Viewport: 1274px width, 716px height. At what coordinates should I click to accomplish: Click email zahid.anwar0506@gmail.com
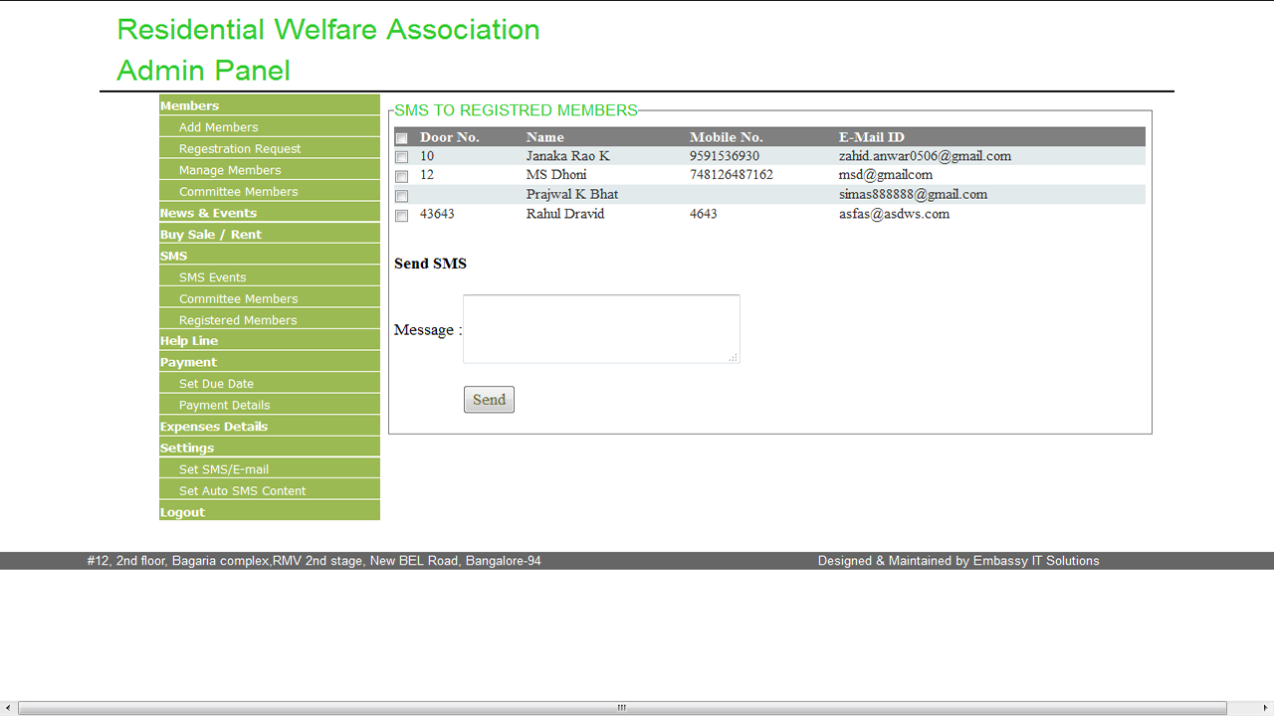click(925, 156)
